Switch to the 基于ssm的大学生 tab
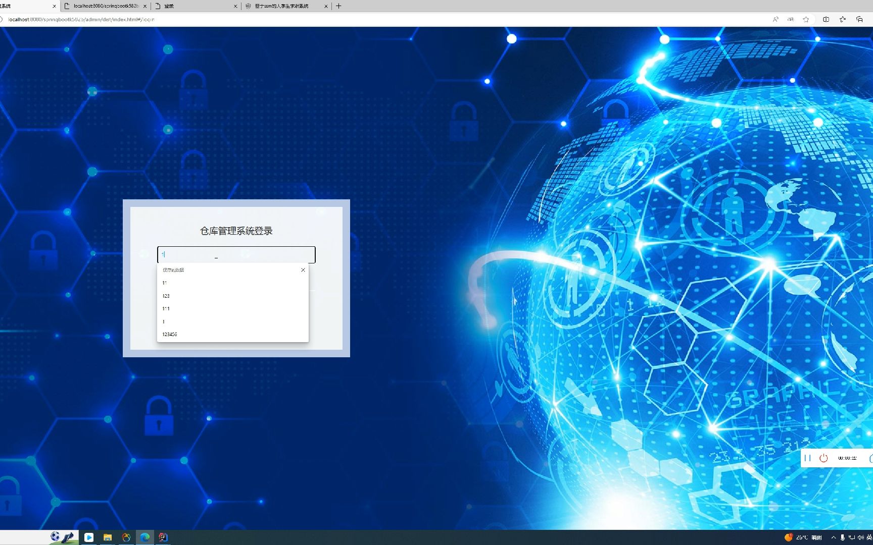 pyautogui.click(x=286, y=6)
